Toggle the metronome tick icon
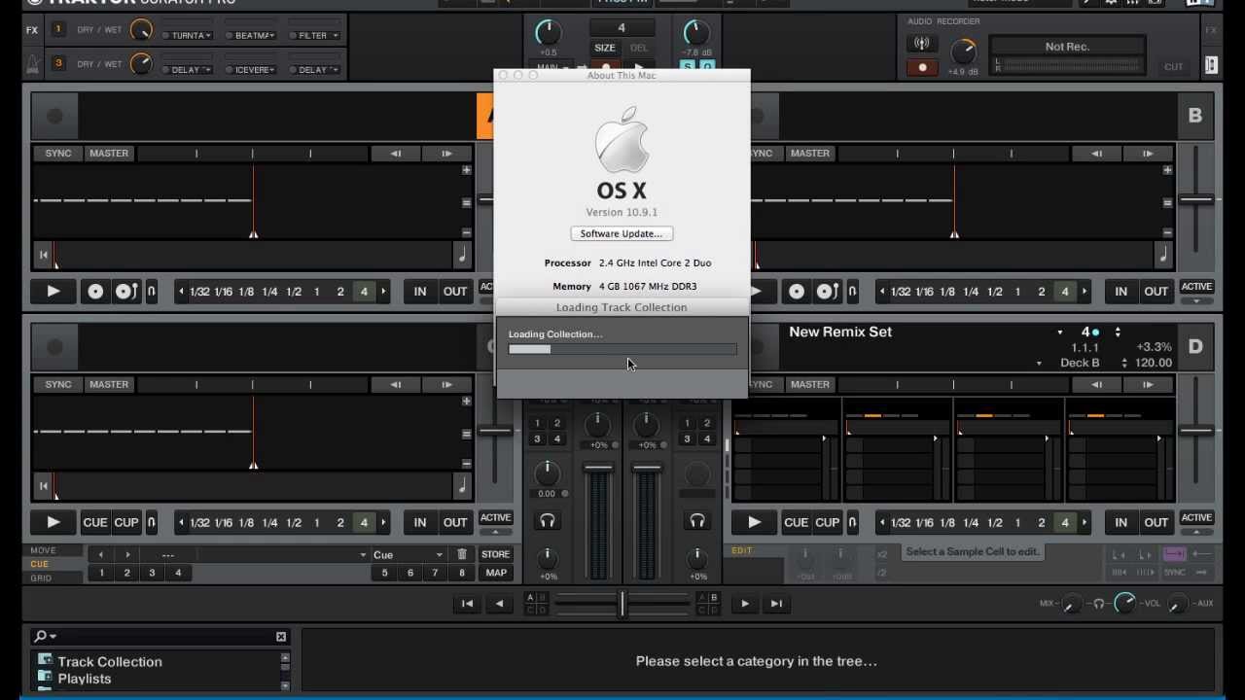Screen dimensions: 1245x700 [x=32, y=65]
